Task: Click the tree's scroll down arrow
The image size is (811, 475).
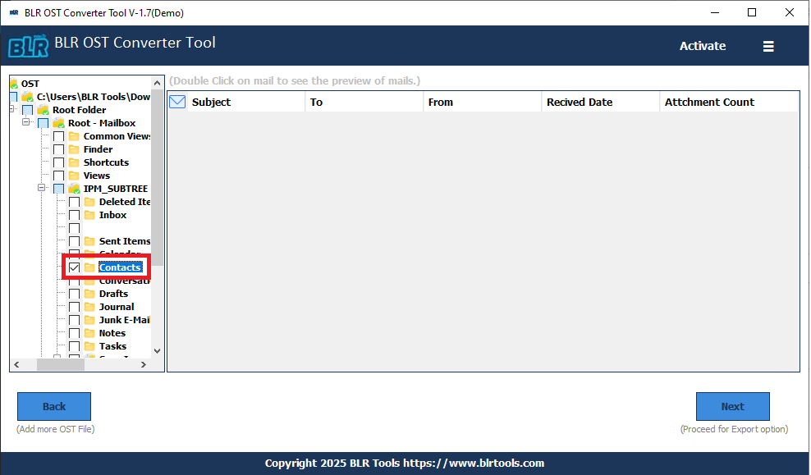Action: (x=157, y=351)
